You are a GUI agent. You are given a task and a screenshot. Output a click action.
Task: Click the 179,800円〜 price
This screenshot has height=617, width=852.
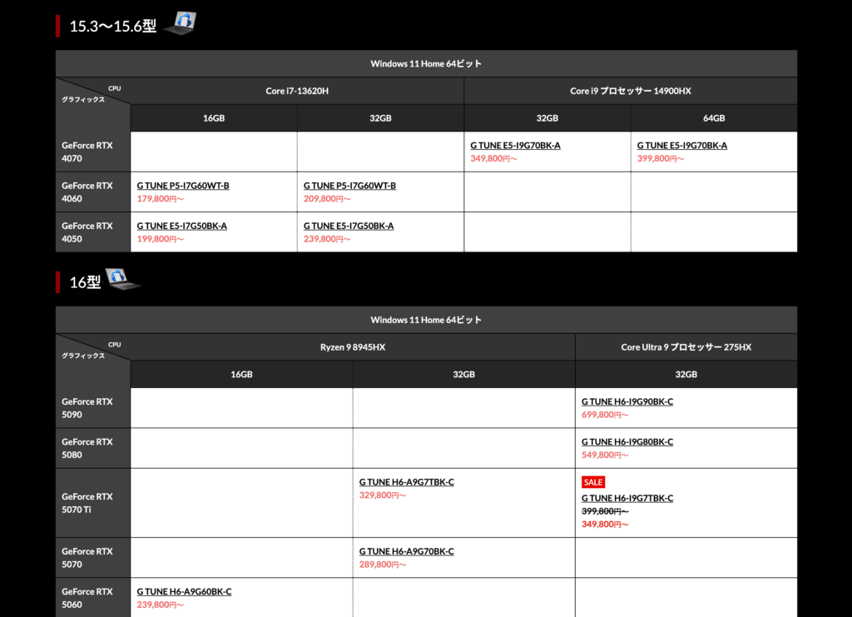point(161,199)
